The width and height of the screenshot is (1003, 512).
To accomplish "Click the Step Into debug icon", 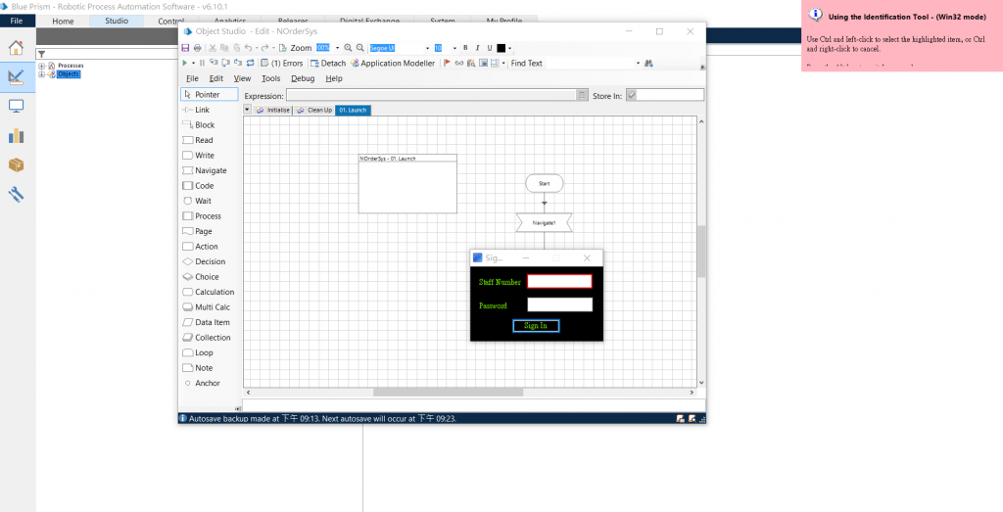I will (x=214, y=62).
